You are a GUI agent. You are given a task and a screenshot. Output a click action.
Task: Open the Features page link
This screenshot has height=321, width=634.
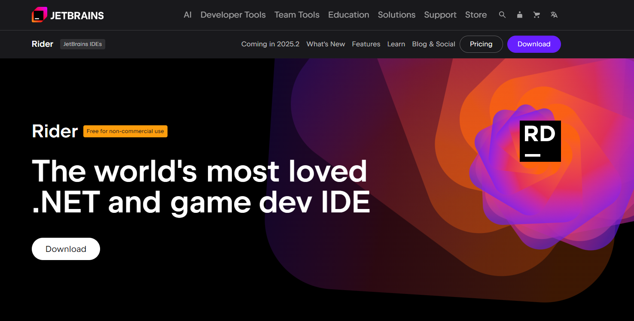tap(366, 44)
